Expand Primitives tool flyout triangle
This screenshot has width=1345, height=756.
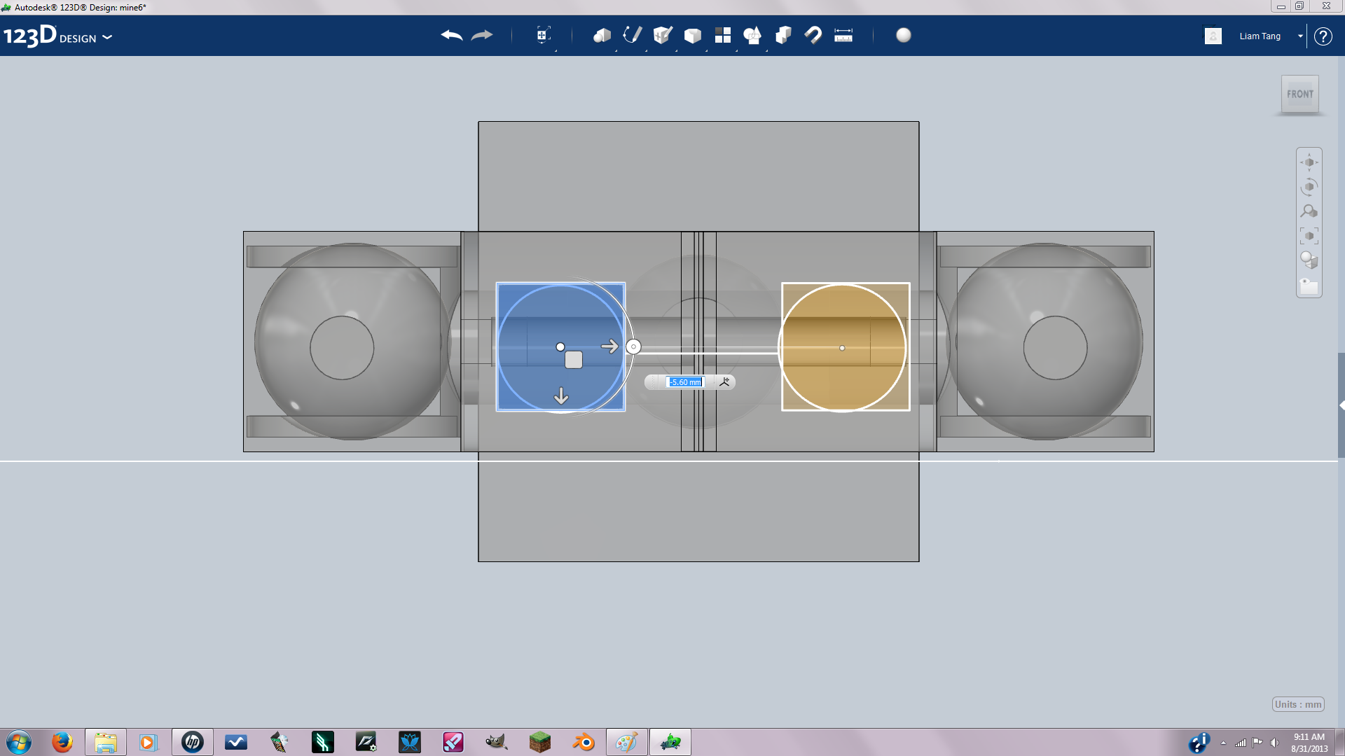[616, 50]
